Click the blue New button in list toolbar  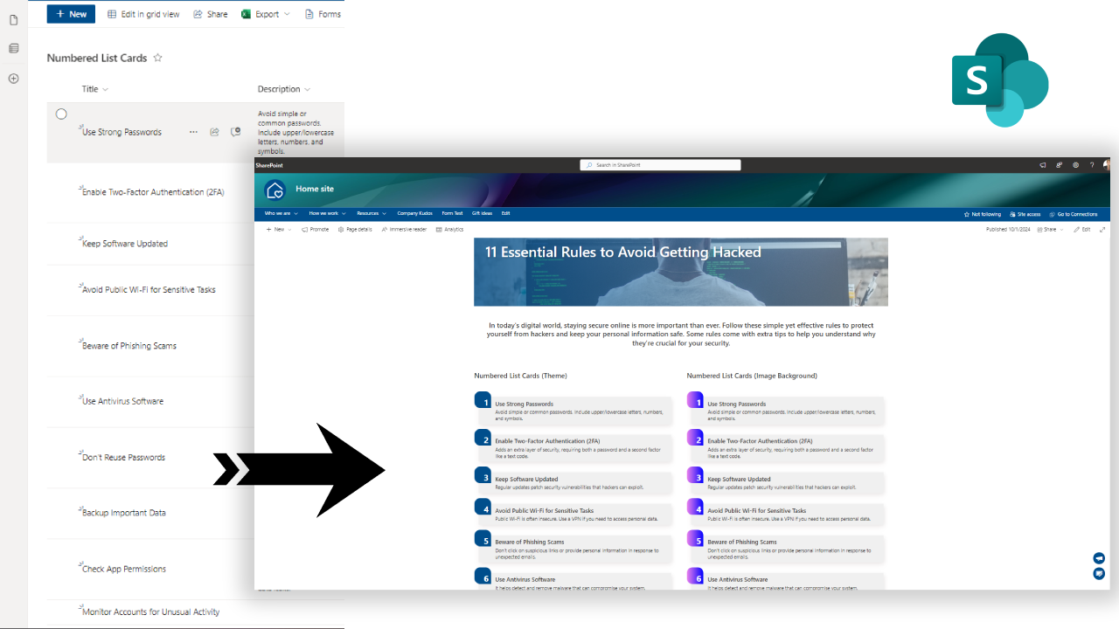tap(71, 14)
